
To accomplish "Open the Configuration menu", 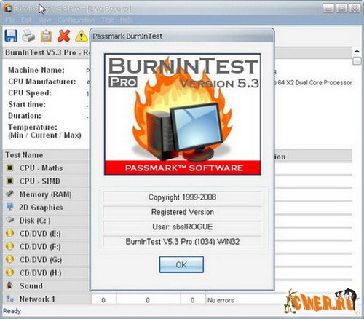I will 76,20.
